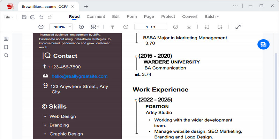Zoom out with the minus icon
Image resolution: width=279 pixels, height=139 pixels.
(x=41, y=27)
